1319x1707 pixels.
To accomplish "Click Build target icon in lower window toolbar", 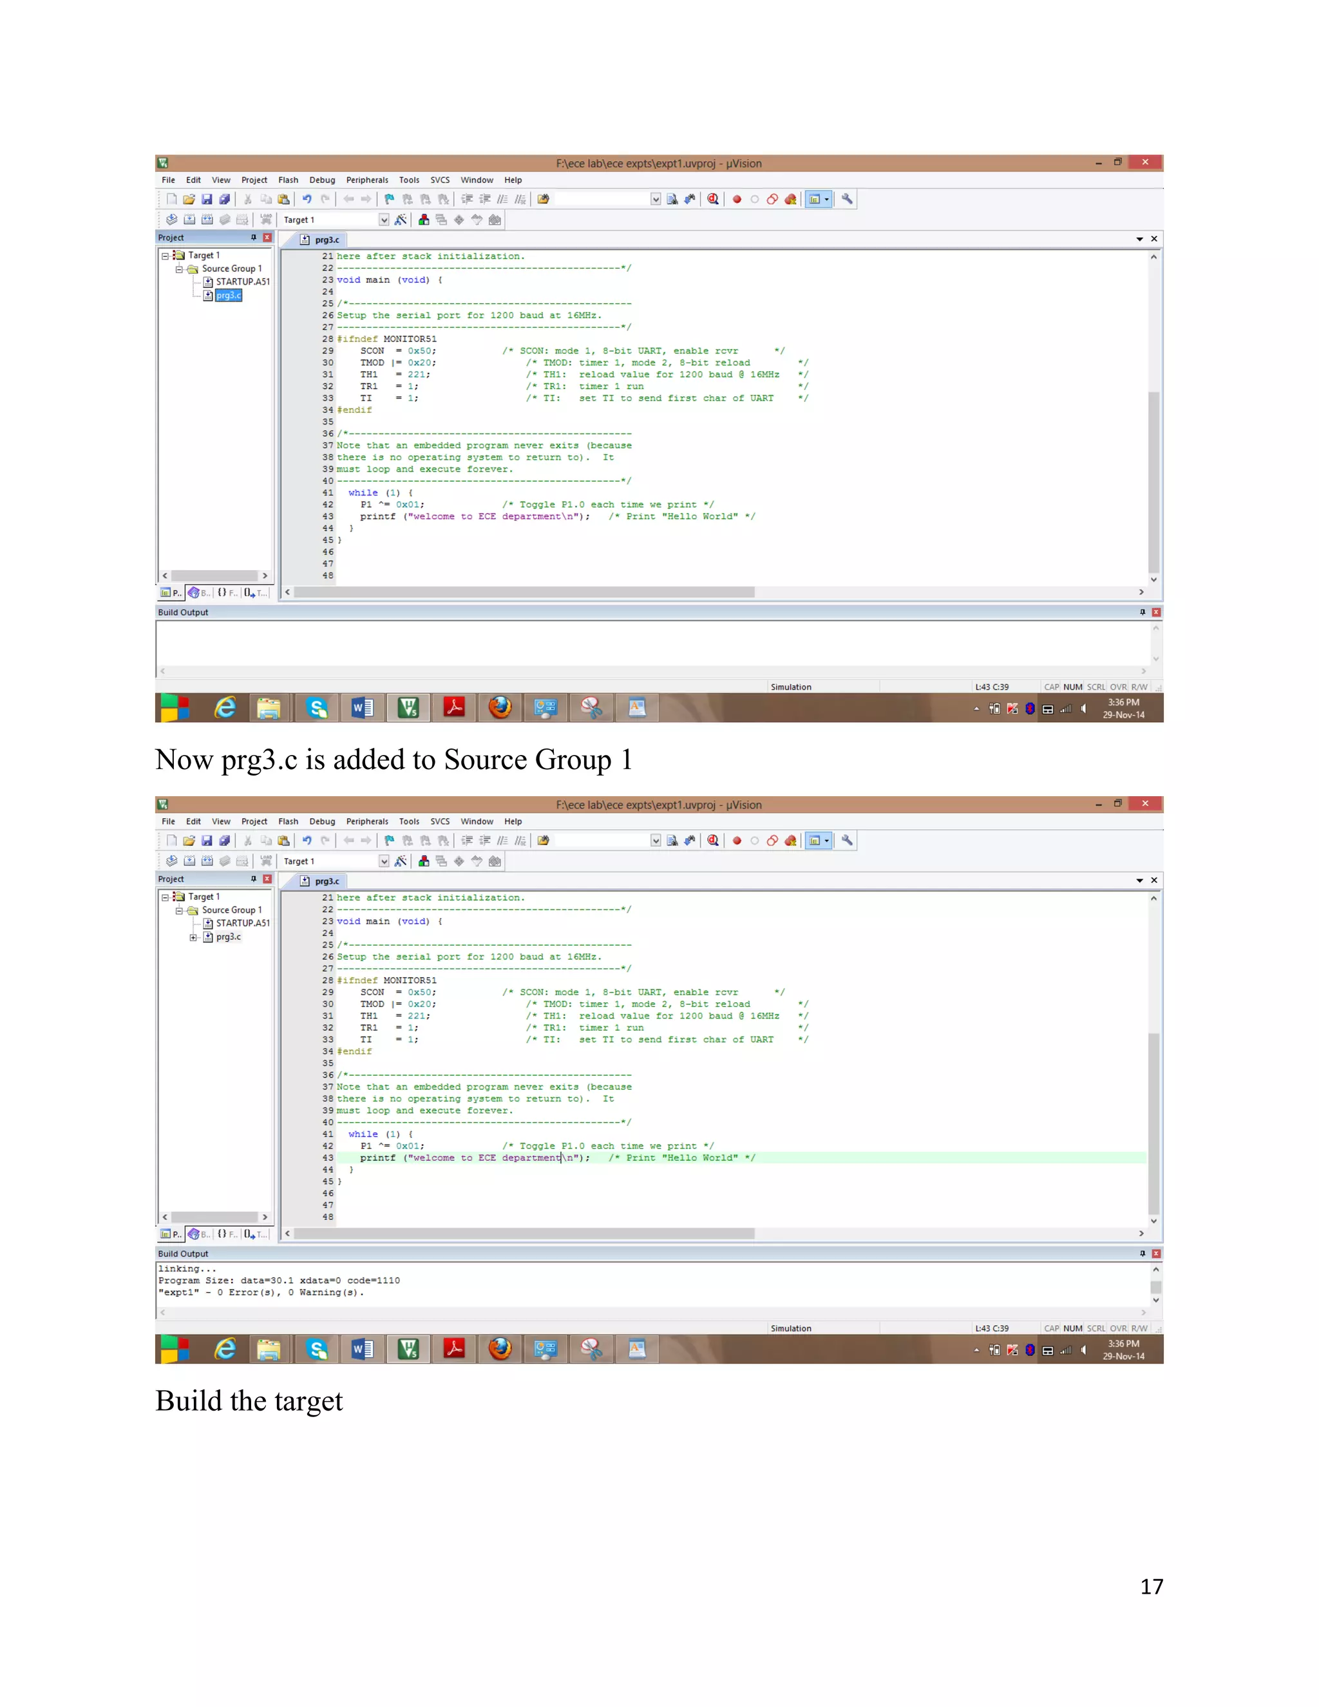I will [x=189, y=861].
